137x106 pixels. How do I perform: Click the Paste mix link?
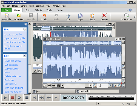click(x=9, y=80)
